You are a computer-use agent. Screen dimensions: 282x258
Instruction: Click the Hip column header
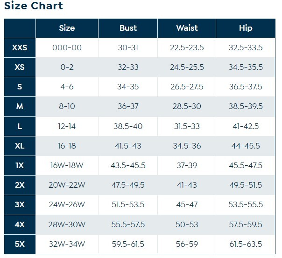[246, 28]
